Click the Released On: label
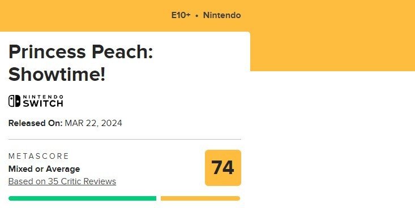This screenshot has width=415, height=208. click(x=36, y=123)
